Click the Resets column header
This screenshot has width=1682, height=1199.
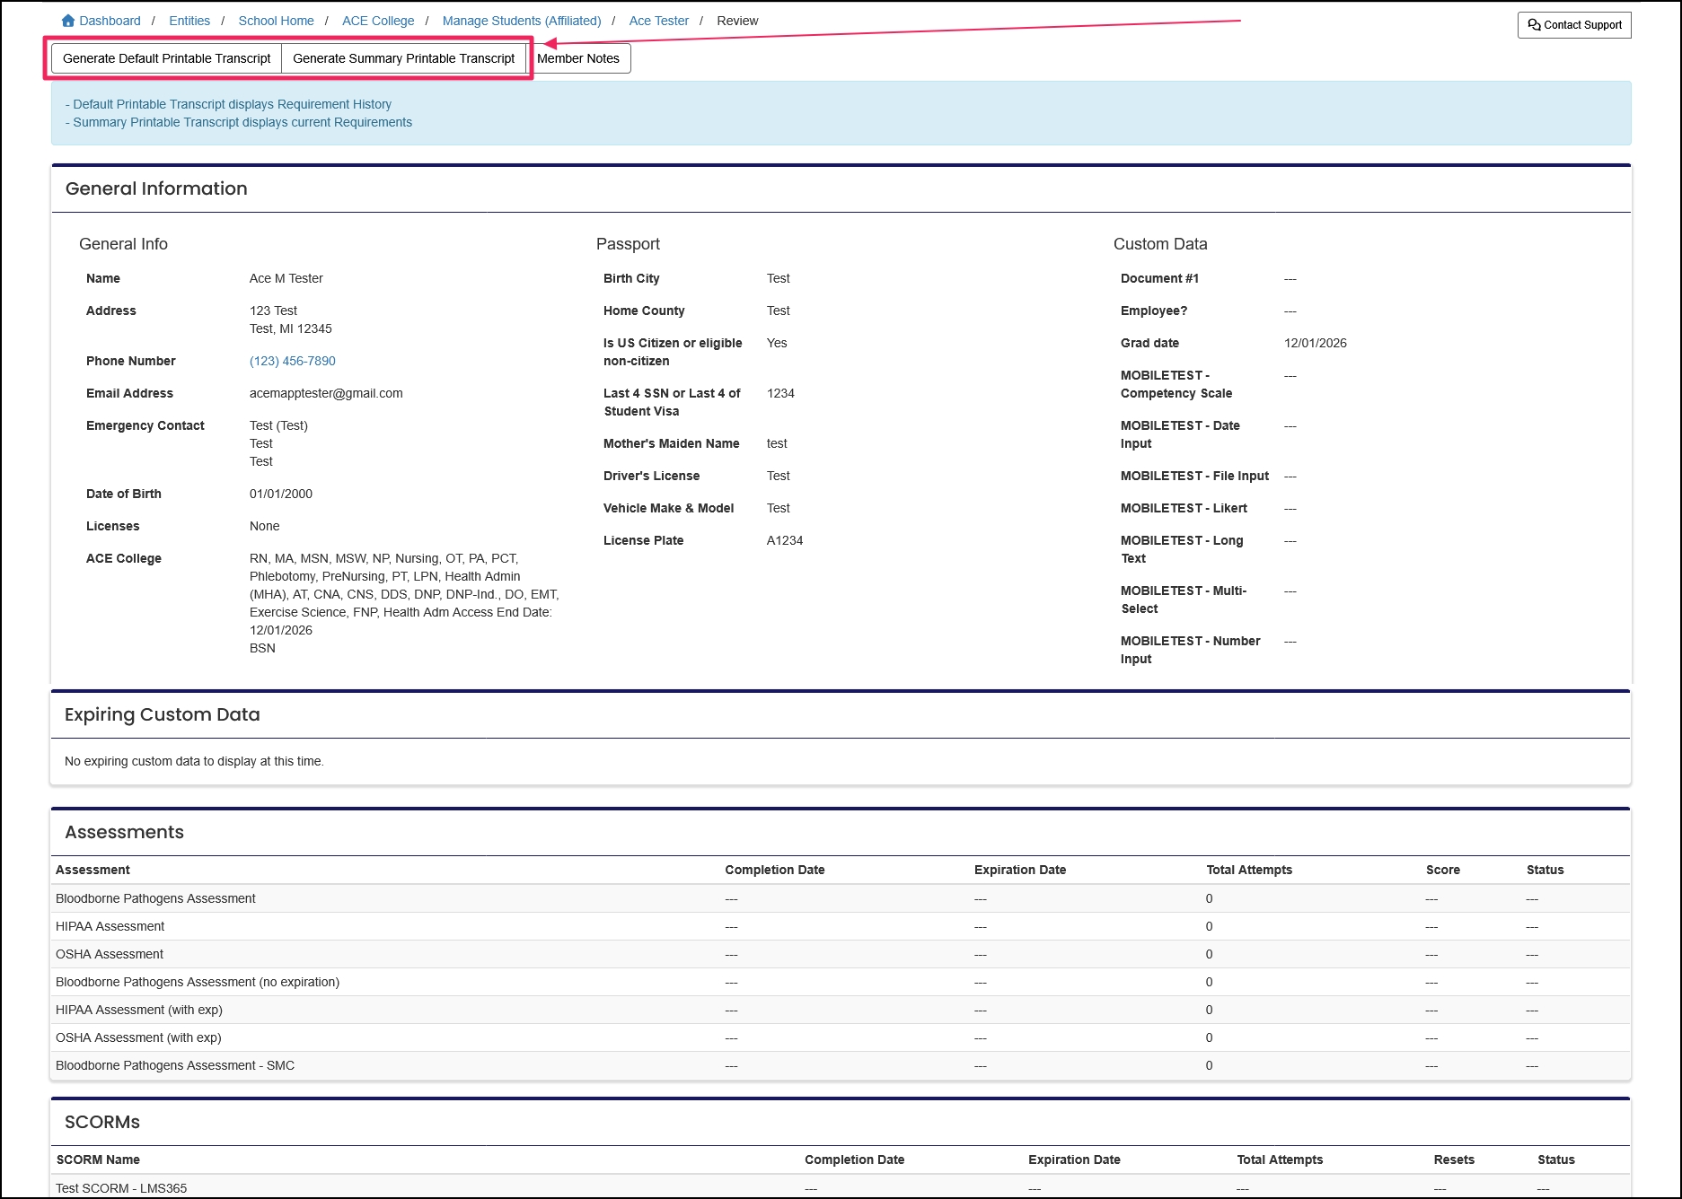(x=1454, y=1160)
